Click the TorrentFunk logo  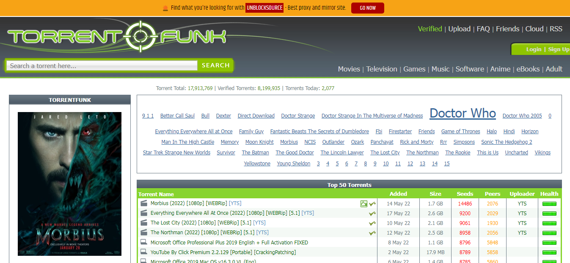tap(117, 36)
